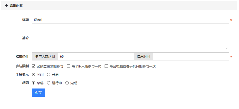Click inside the 简介 text area
The height and width of the screenshot is (109, 239).
click(x=130, y=38)
